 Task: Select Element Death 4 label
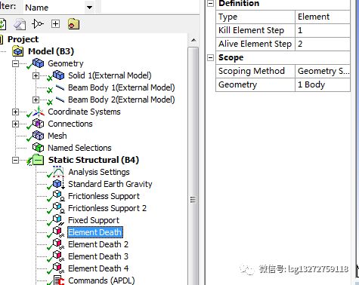click(98, 268)
